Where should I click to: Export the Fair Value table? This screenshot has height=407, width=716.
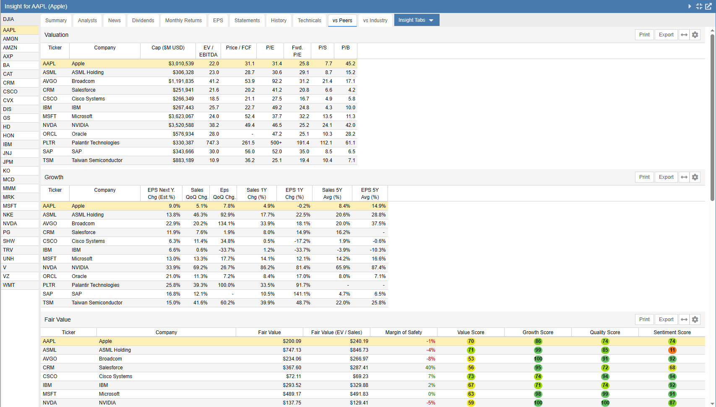pos(666,319)
